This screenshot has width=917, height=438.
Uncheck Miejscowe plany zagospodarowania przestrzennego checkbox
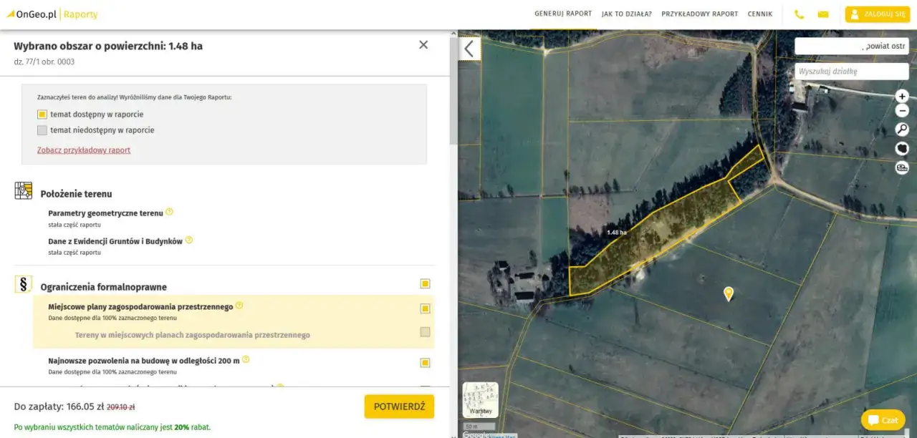tap(425, 308)
